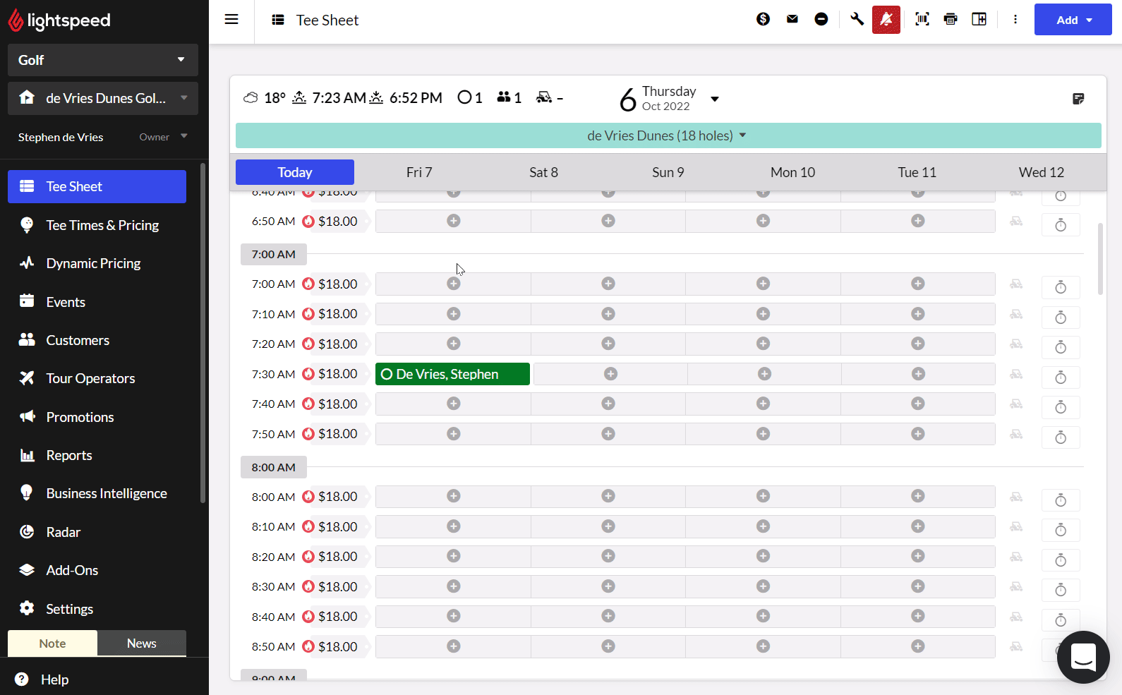
Task: Open Events section
Action: [x=97, y=302]
